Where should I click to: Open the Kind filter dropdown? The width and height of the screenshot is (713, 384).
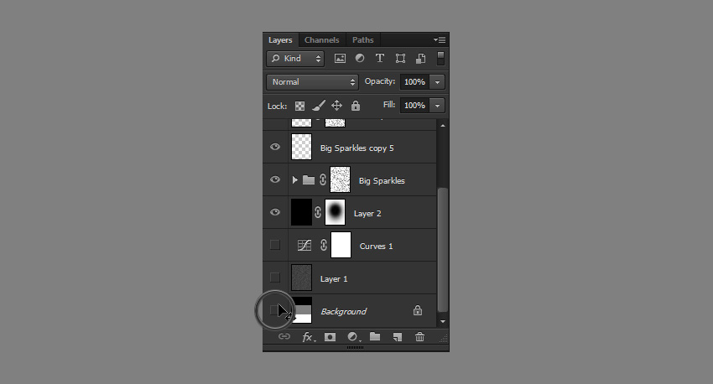(295, 59)
